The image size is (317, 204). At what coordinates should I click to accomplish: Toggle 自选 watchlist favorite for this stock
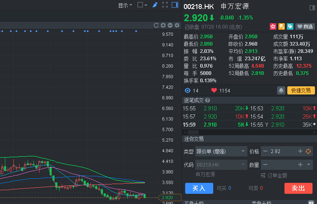305,26
